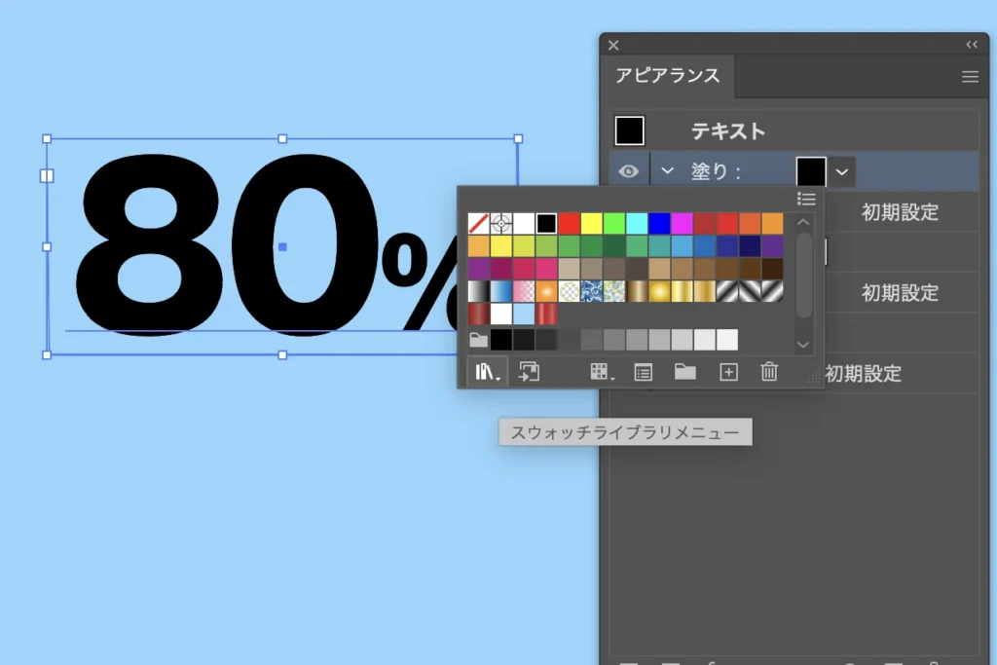Toggle visibility eye of the 塗り fill
Image resolution: width=997 pixels, height=665 pixels.
[629, 171]
